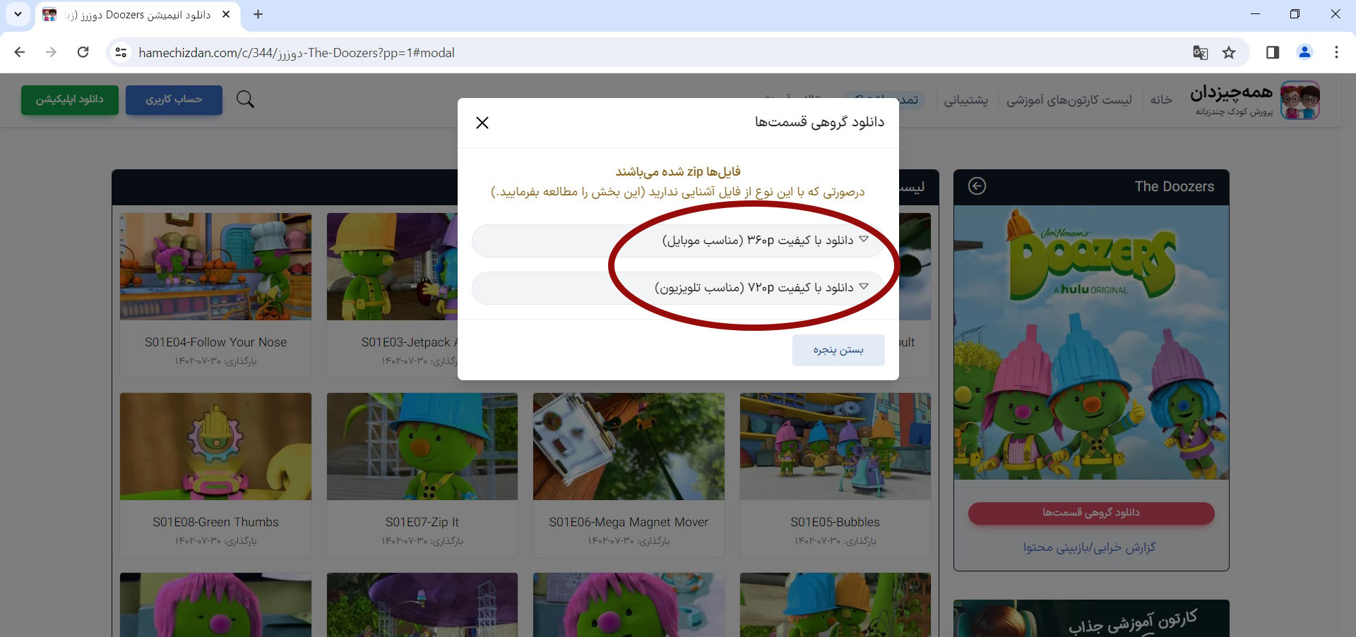Open 'پشتیبانی' support menu item
1356x637 pixels.
(x=966, y=100)
